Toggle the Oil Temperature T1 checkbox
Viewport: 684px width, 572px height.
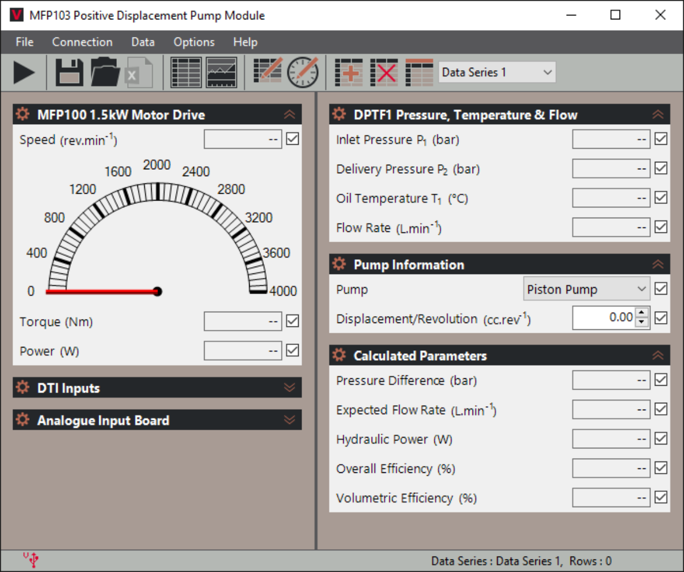[661, 198]
